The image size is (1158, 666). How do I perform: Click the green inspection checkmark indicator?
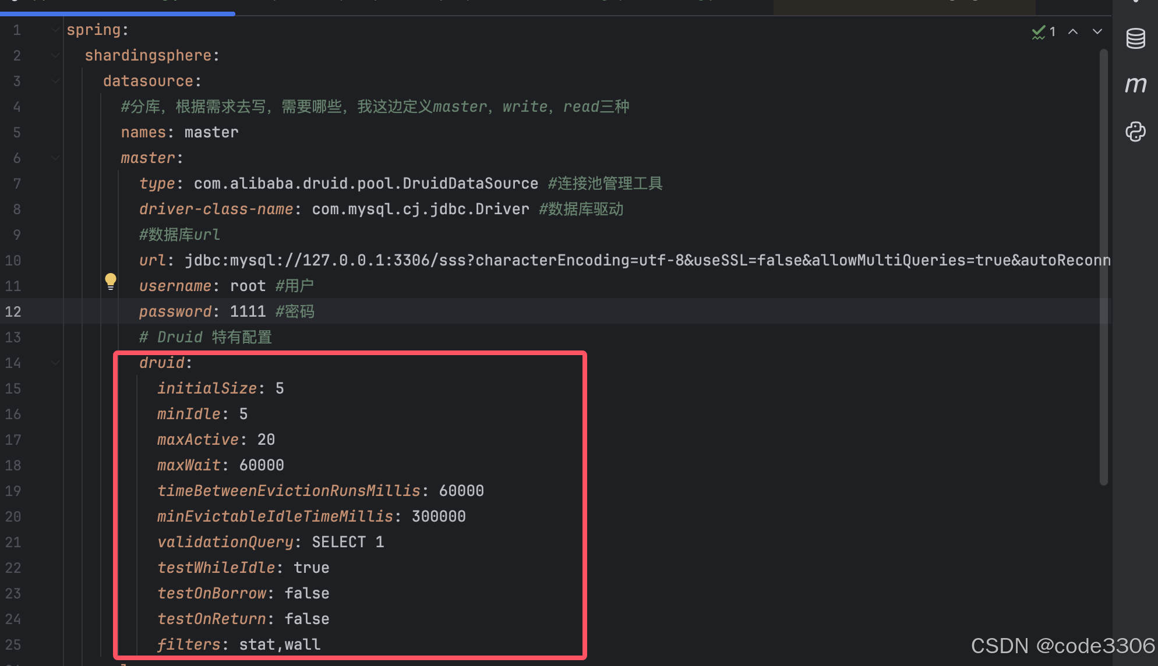(x=1039, y=32)
